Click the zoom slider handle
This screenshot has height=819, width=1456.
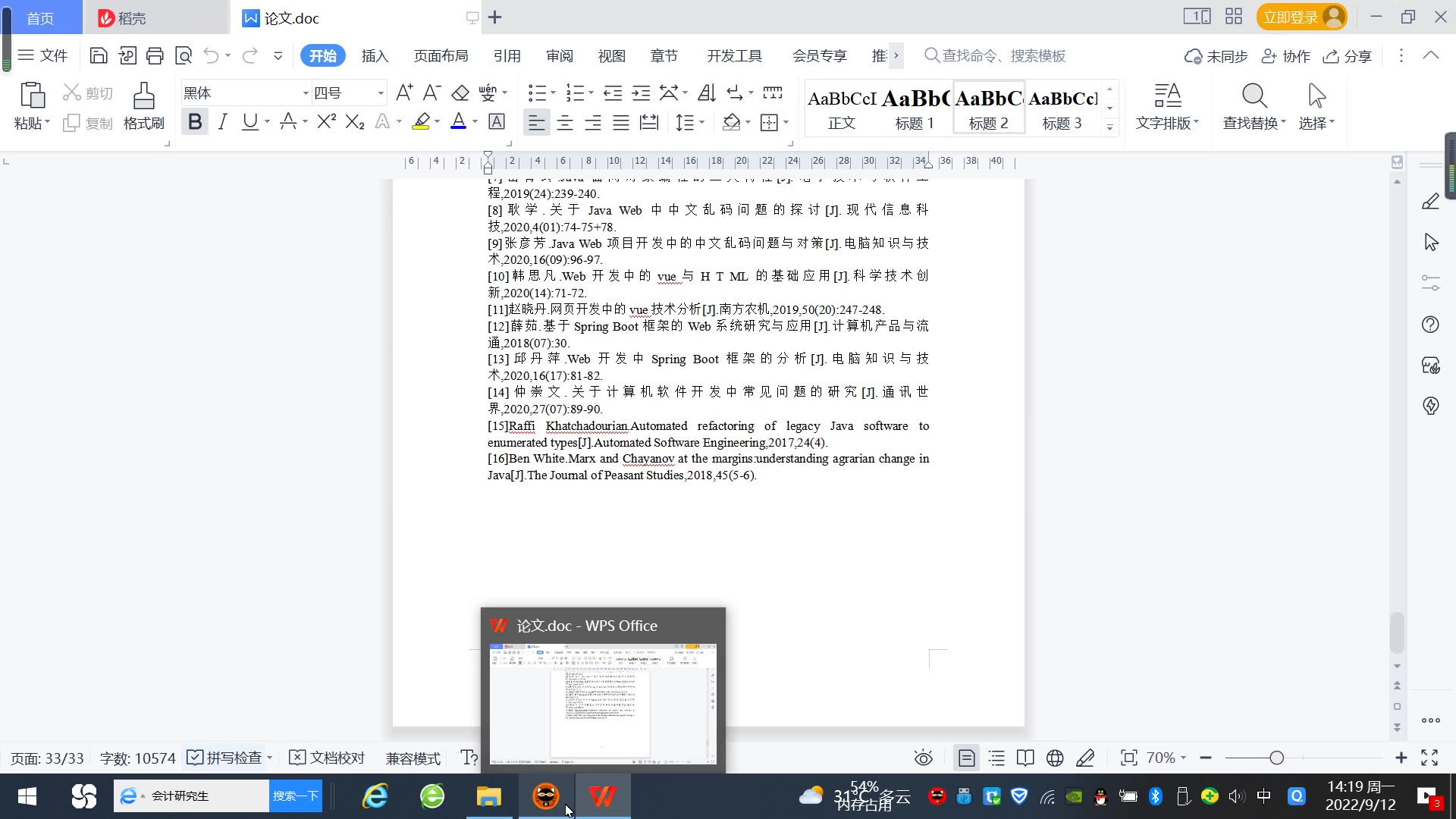tap(1276, 758)
